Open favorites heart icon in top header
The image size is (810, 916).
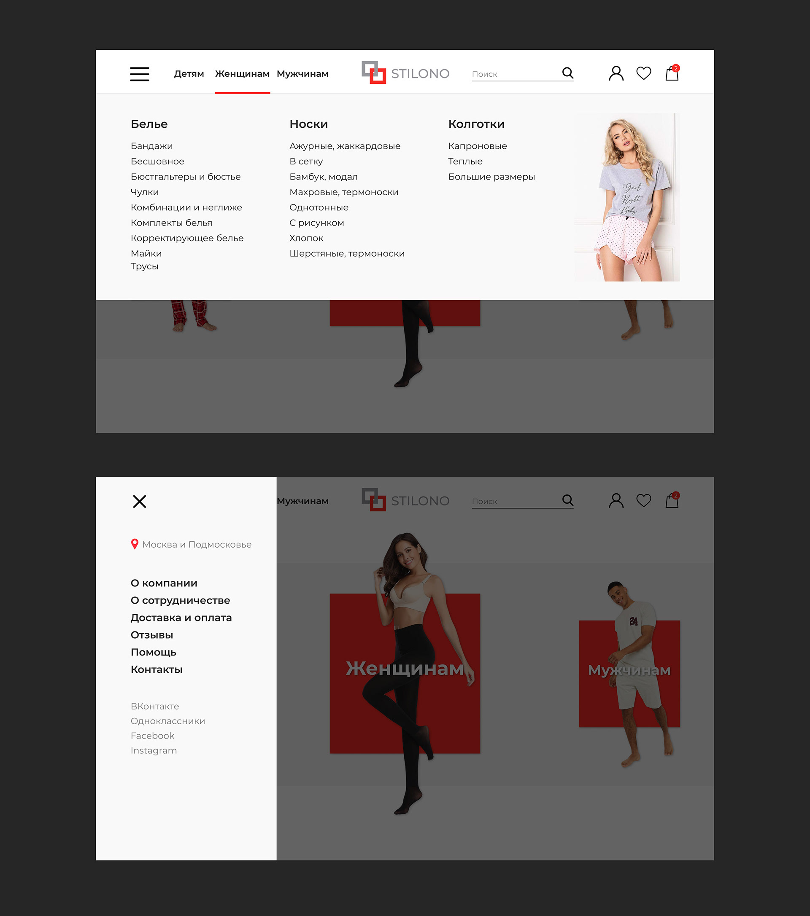(644, 73)
